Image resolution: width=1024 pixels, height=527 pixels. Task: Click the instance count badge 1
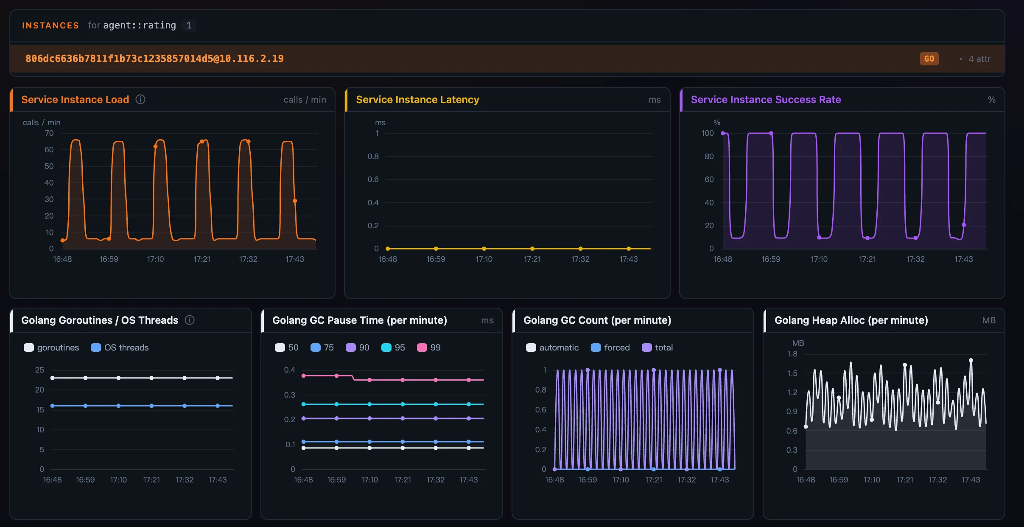(x=189, y=25)
